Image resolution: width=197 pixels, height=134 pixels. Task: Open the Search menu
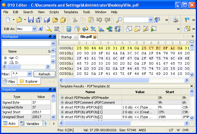[x=28, y=12]
